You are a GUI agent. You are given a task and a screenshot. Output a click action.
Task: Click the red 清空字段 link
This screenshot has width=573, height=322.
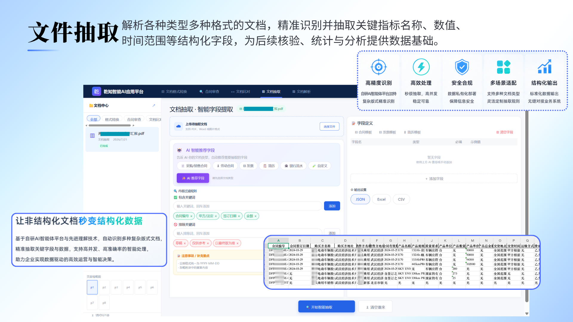tap(505, 132)
